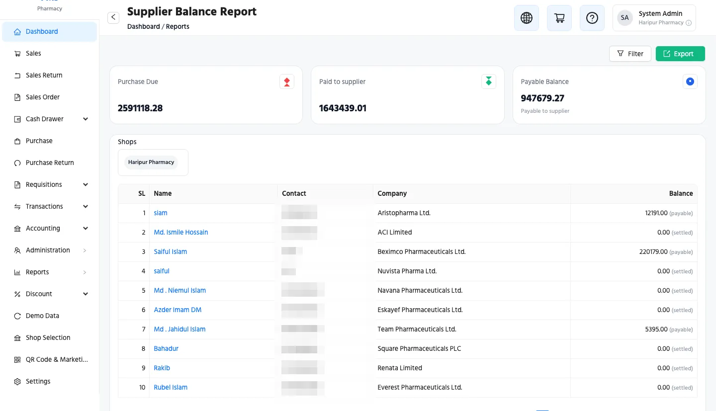Click the Administration user icon
This screenshot has width=716, height=411.
click(x=17, y=250)
